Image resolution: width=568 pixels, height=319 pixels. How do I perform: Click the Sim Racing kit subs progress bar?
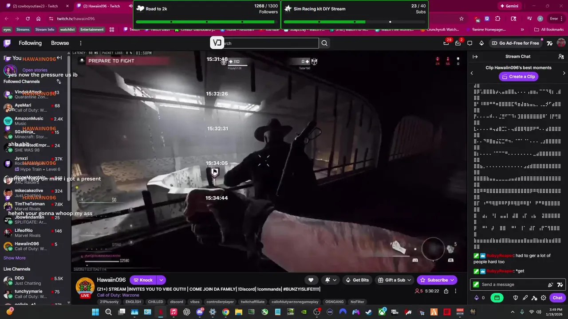[355, 22]
